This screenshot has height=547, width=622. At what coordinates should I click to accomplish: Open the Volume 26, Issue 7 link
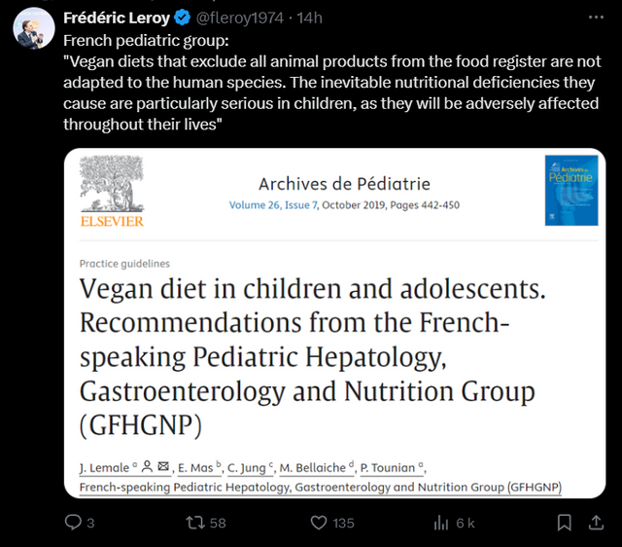click(x=273, y=205)
